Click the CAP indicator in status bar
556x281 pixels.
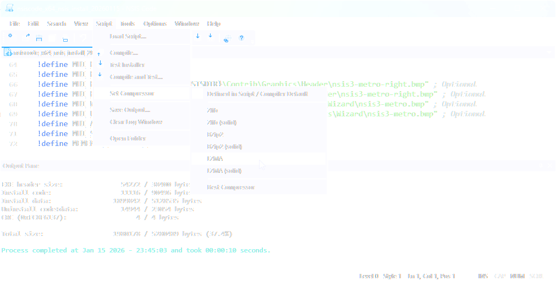tap(499, 276)
